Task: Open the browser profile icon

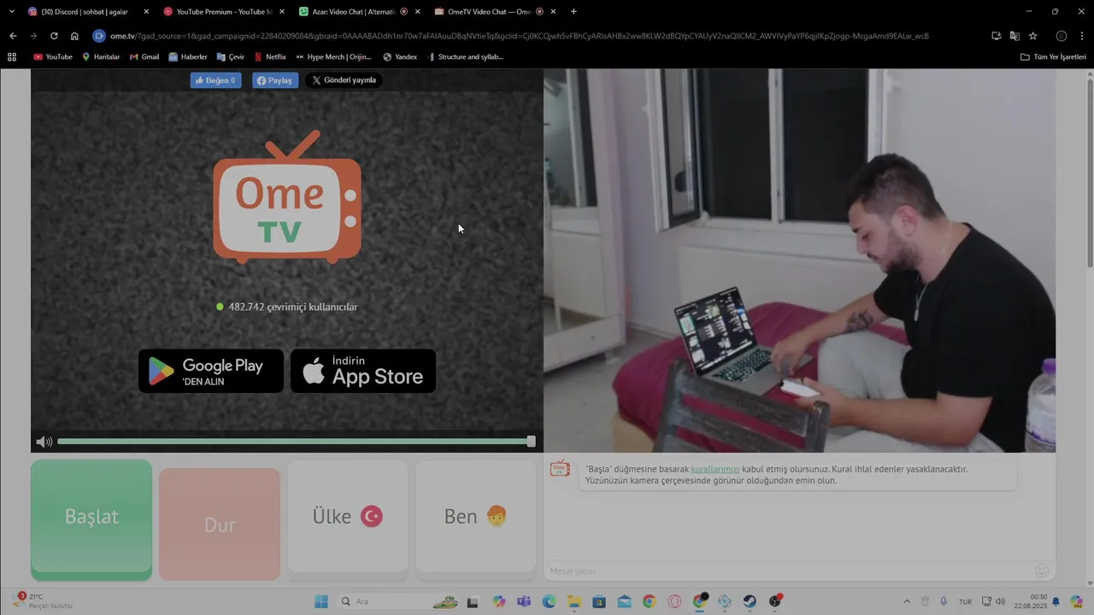Action: coord(1062,36)
